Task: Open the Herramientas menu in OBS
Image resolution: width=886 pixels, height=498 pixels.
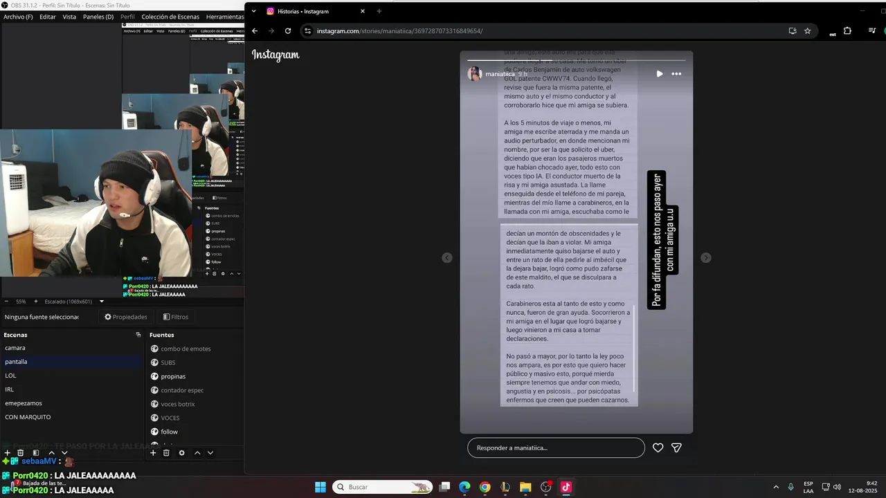Action: coord(224,17)
